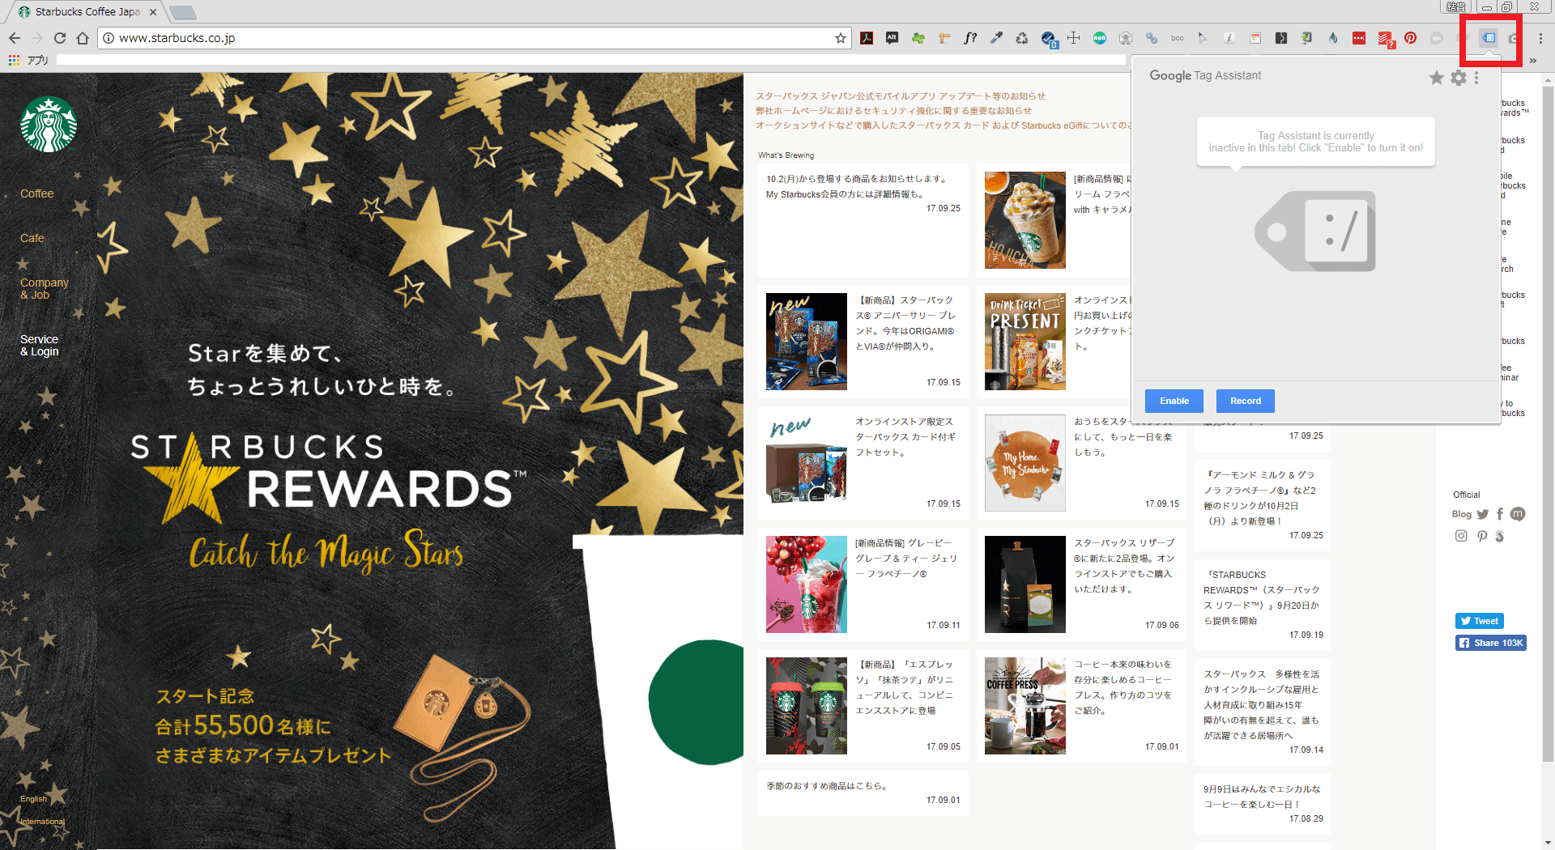Click the mobile app update notice link
This screenshot has width=1555, height=850.
[901, 96]
